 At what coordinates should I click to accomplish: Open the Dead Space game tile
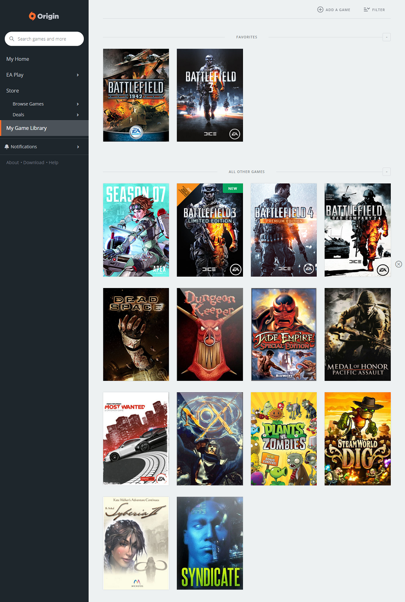tap(136, 335)
